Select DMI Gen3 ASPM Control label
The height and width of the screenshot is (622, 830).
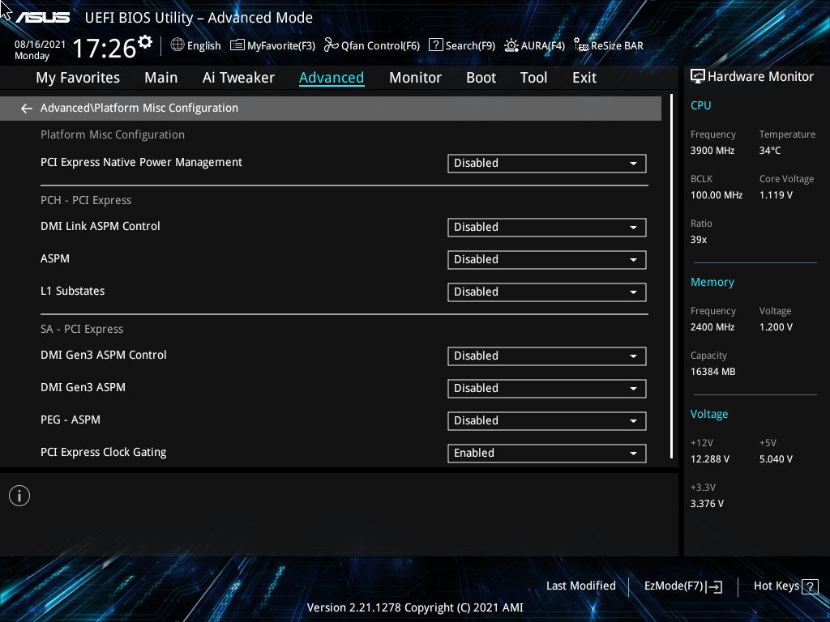[103, 355]
